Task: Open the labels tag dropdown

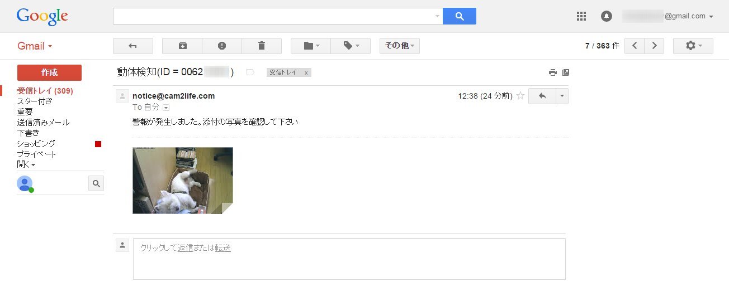Action: click(351, 46)
